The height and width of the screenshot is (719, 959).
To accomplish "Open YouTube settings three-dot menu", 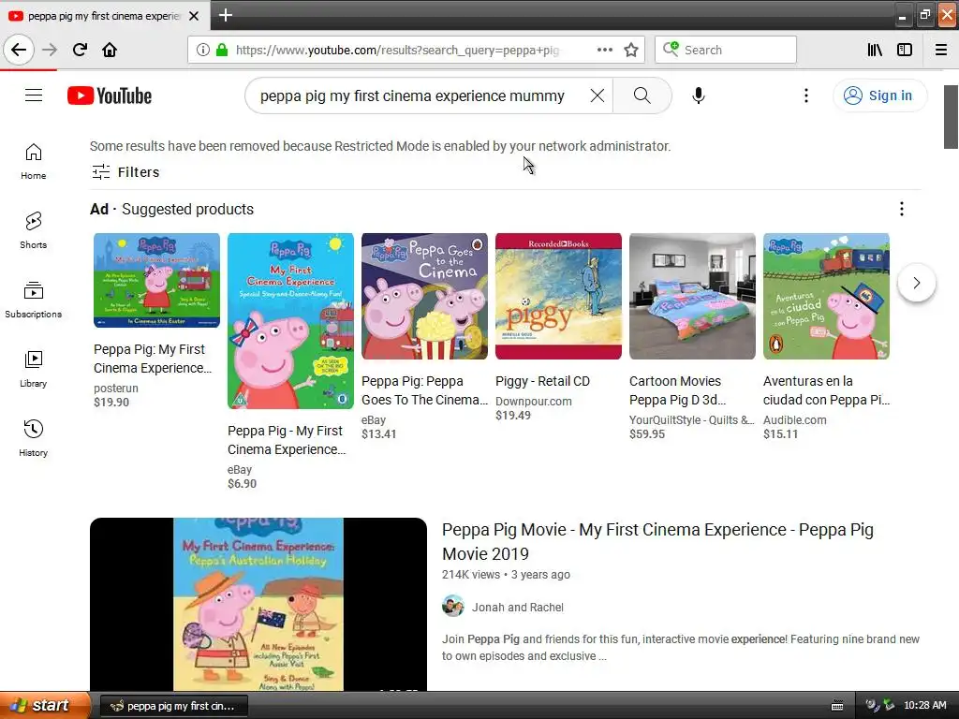I will click(x=805, y=95).
